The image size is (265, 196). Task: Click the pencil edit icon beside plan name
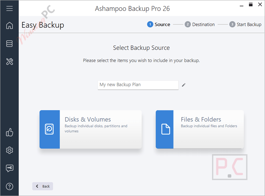coord(184,85)
